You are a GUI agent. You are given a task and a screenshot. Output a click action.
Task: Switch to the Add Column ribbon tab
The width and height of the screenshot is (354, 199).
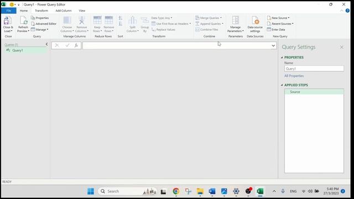coord(64,11)
